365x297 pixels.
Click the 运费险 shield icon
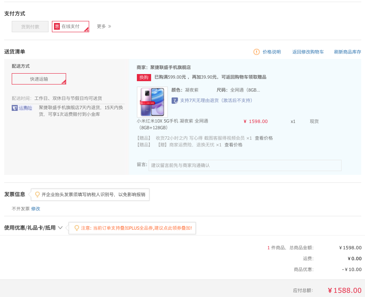pos(15,108)
